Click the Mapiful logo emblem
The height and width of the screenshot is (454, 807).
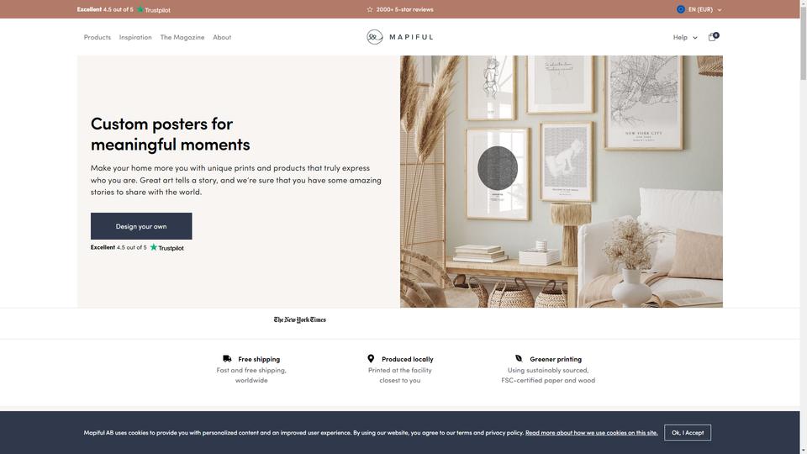coord(375,37)
